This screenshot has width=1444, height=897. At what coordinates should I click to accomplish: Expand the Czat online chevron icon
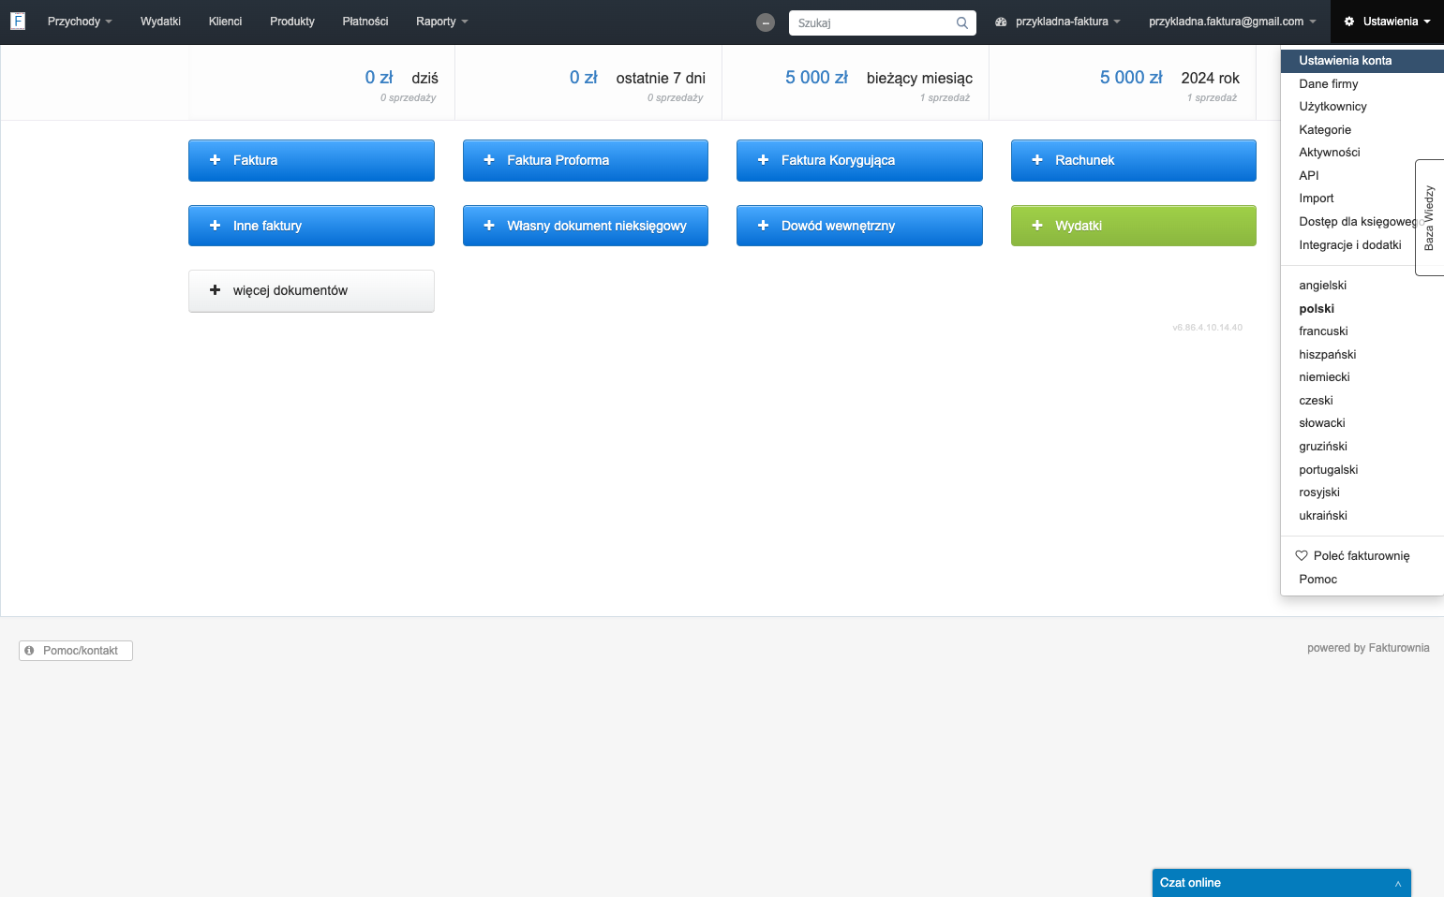(1397, 883)
